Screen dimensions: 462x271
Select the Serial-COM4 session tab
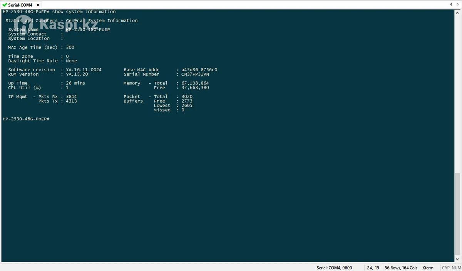(22, 5)
